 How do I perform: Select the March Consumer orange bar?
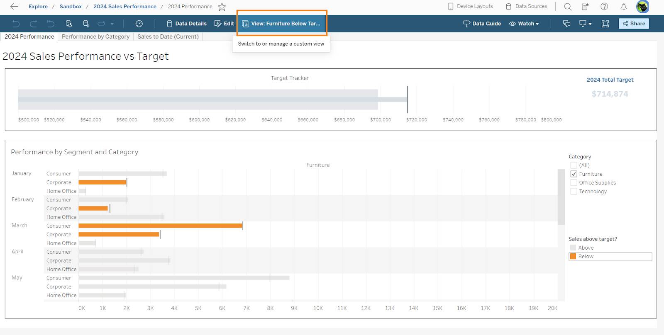point(160,226)
